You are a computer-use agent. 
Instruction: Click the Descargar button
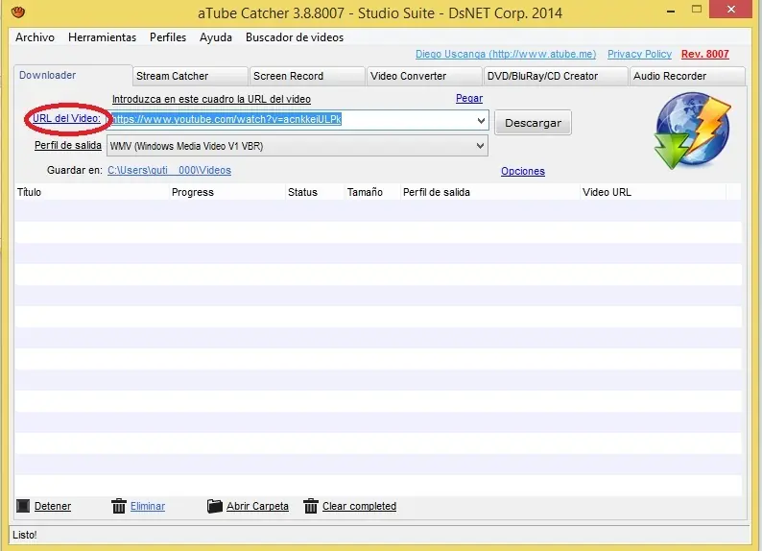pyautogui.click(x=533, y=123)
